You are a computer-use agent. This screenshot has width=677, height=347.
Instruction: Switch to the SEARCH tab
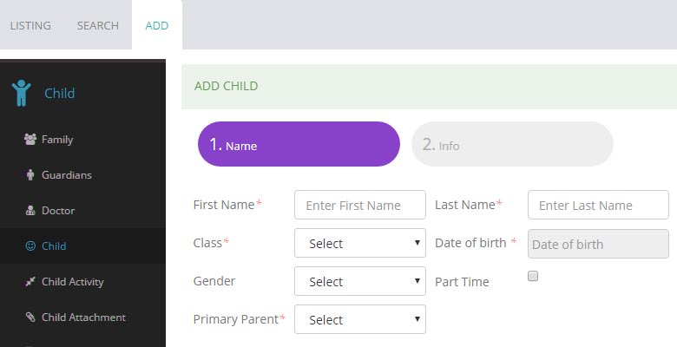[x=98, y=25]
